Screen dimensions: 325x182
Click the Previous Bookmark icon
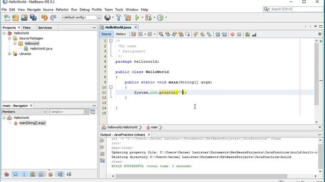coord(196,34)
